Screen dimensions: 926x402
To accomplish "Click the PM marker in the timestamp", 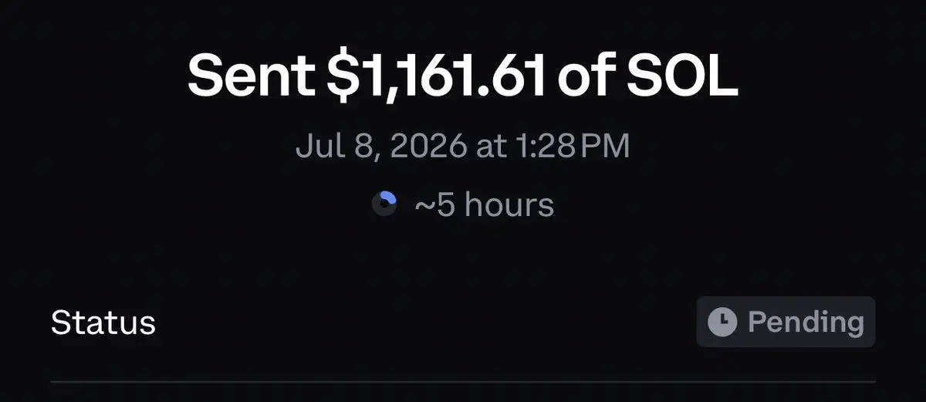I will point(605,146).
